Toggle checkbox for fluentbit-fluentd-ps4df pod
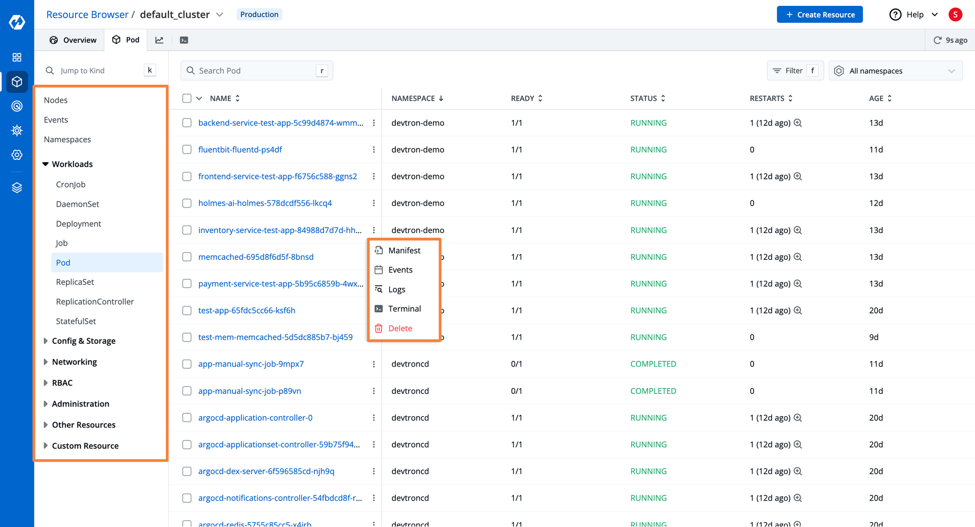Screen dimensions: 975x527 (187, 149)
